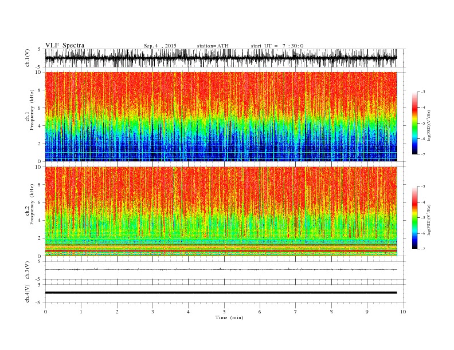This screenshot has height=350, width=454.
Task: Click the "-7" tick on ch.1 colorbar
Action: [x=422, y=155]
